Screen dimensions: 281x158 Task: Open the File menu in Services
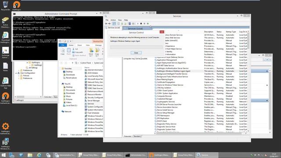(x=107, y=20)
